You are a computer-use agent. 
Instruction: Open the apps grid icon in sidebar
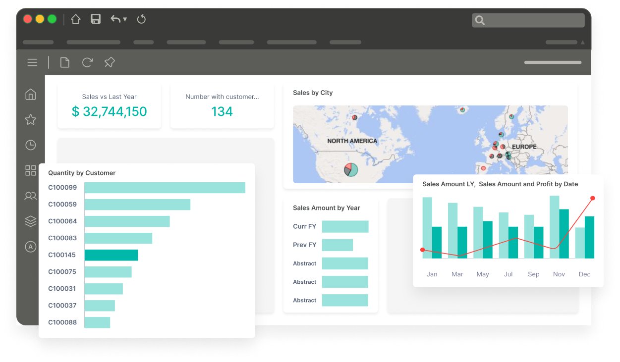point(31,170)
